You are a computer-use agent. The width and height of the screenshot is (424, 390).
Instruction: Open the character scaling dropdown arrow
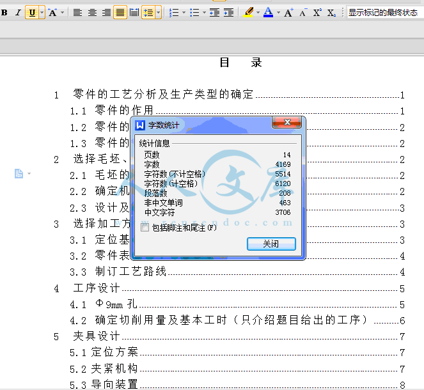coord(63,12)
